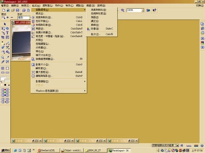The image size is (205, 153).
Task: Open the selection shape dropdown
Action: 30,18
